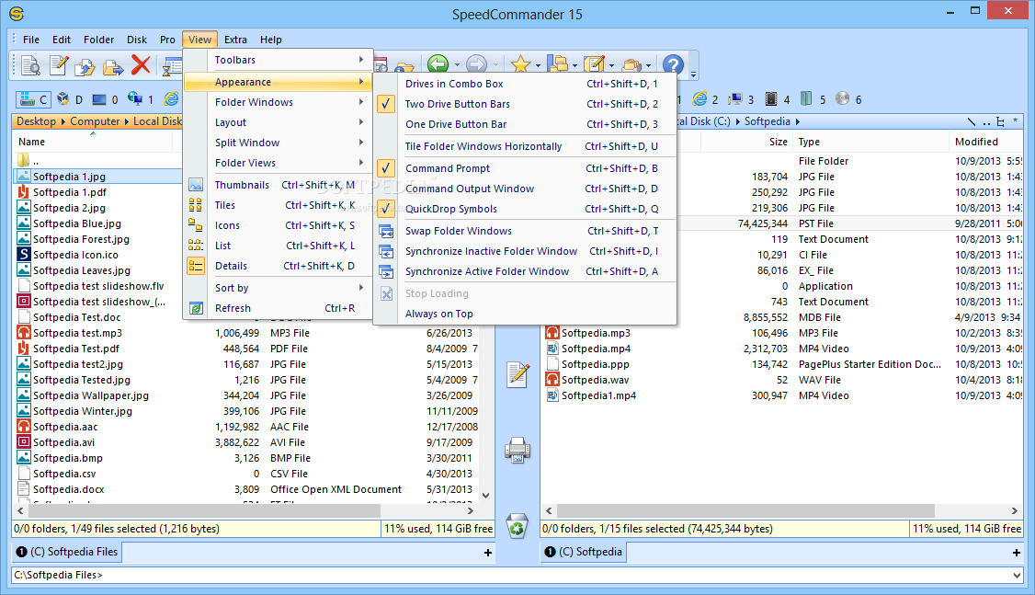Image resolution: width=1035 pixels, height=595 pixels.
Task: Expand the Toolbars submenu
Action: pyautogui.click(x=278, y=60)
